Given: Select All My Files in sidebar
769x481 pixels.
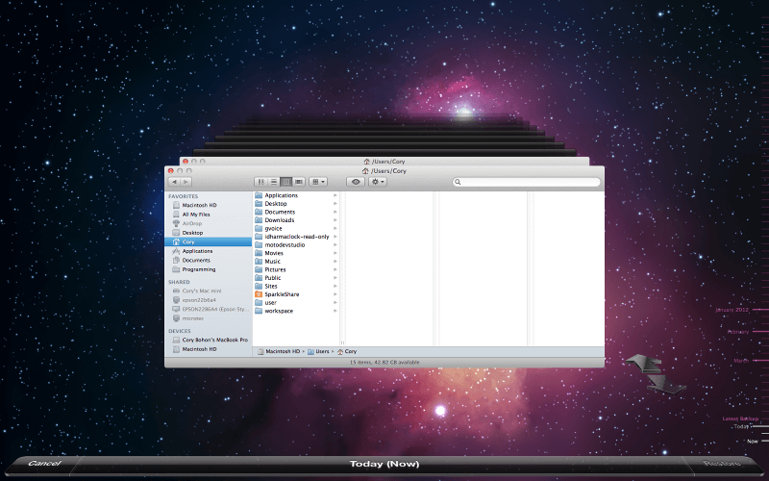Looking at the screenshot, I should coord(196,214).
